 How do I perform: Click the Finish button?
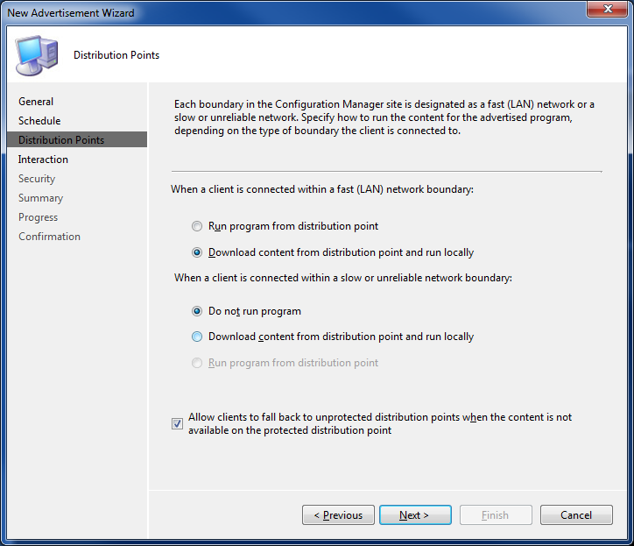pyautogui.click(x=496, y=514)
